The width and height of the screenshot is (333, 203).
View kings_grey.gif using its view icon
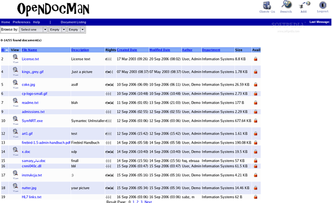point(15,71)
